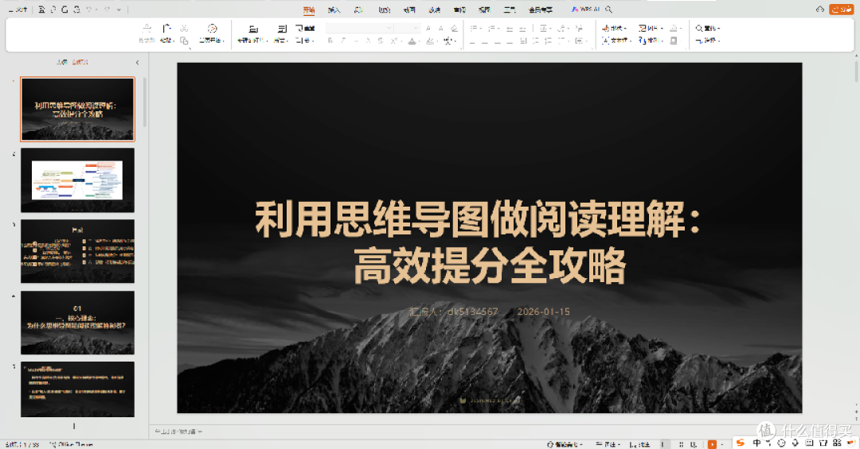The height and width of the screenshot is (449, 860).
Task: Open the WPS AI assistant
Action: click(x=586, y=10)
